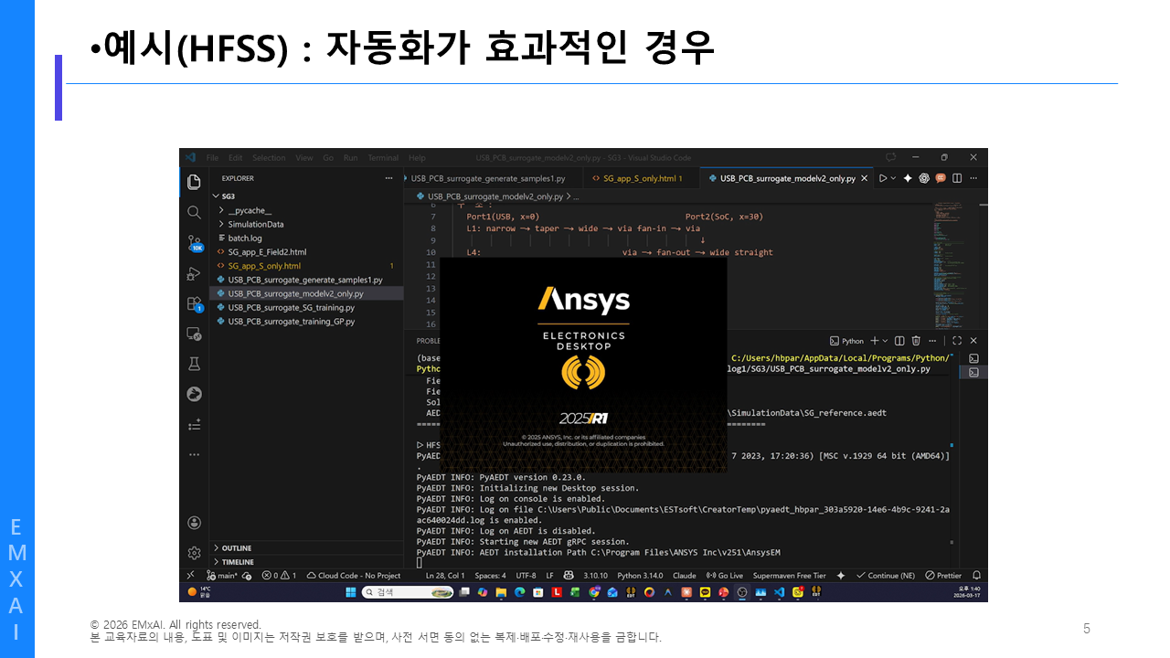Screen dimensions: 1170x658
Task: Maximize the terminal panel size
Action: point(957,341)
